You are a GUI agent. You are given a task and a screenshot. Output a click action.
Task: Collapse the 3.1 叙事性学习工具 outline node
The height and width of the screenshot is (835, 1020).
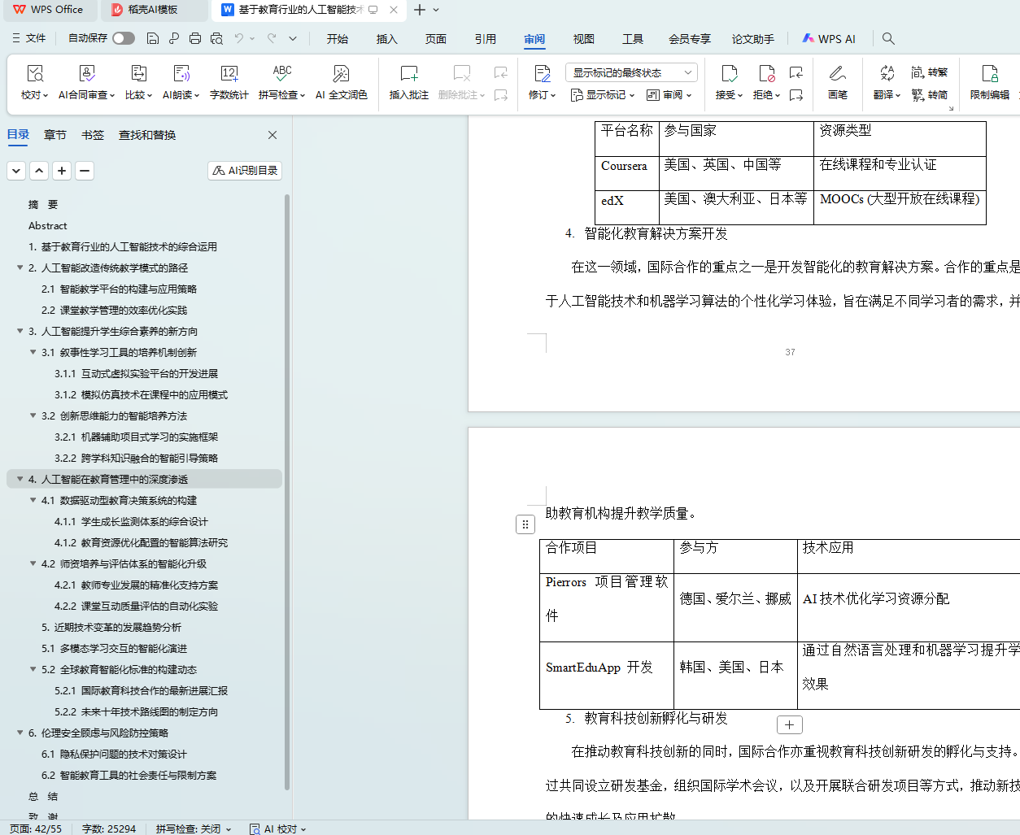(33, 352)
